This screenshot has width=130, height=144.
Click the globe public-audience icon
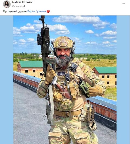click(24, 6)
